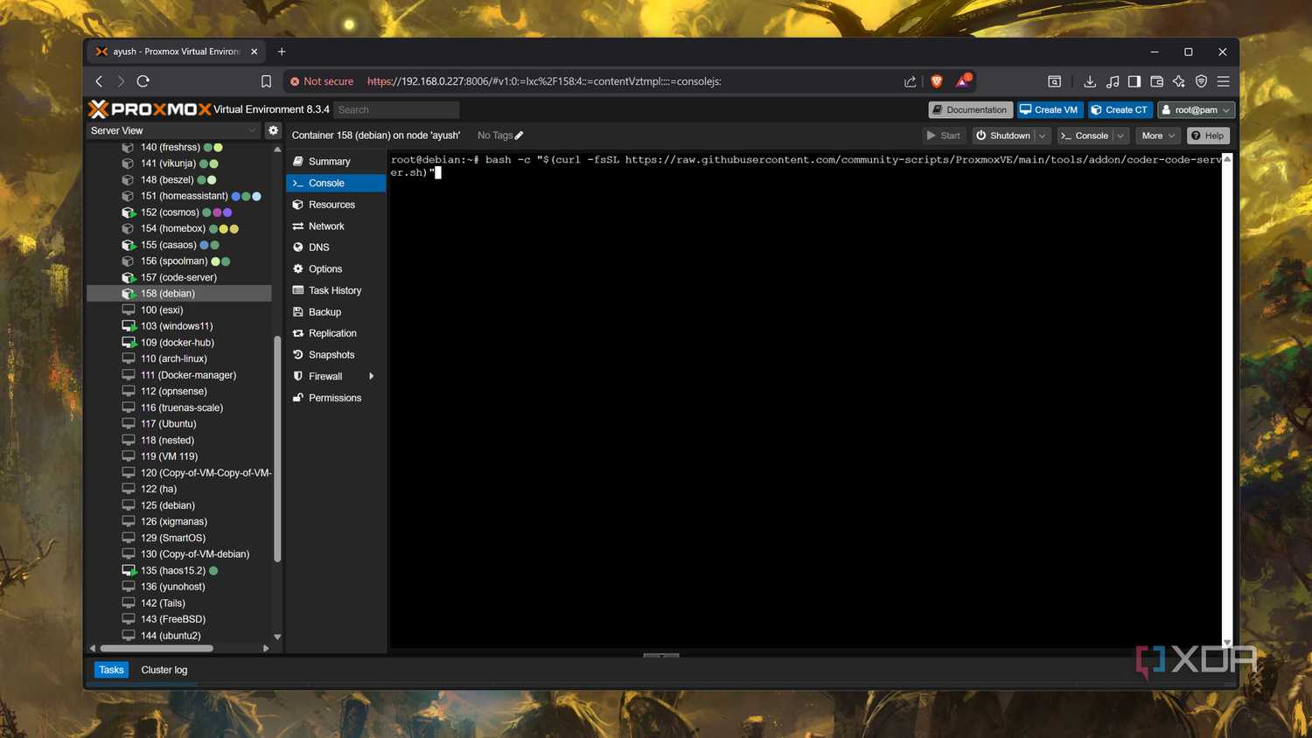Click the Proxmox logo

pyautogui.click(x=150, y=109)
